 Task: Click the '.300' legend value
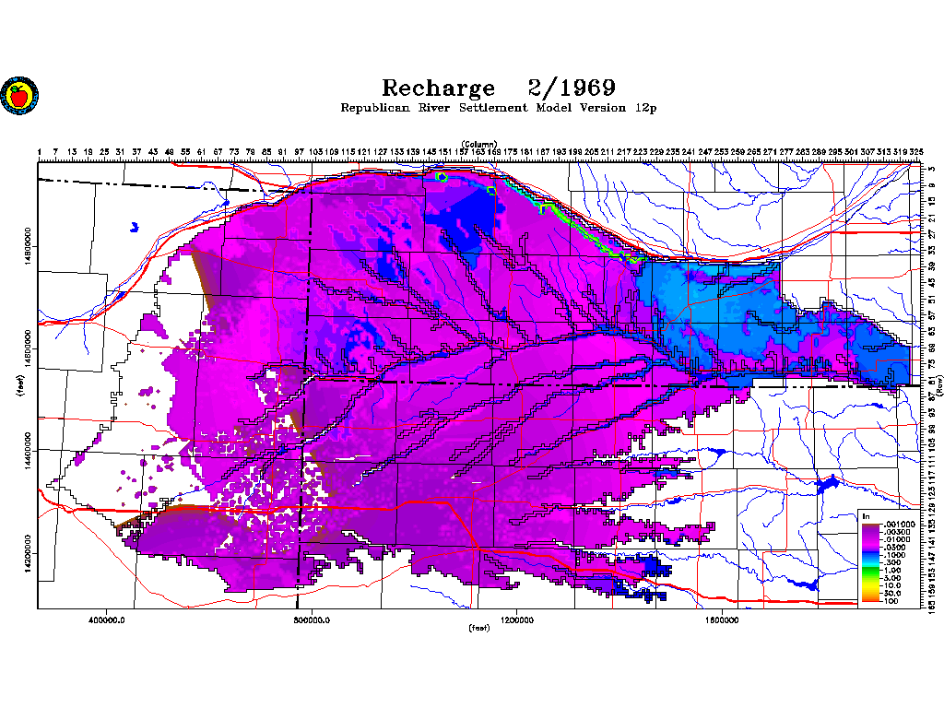pyautogui.click(x=892, y=562)
